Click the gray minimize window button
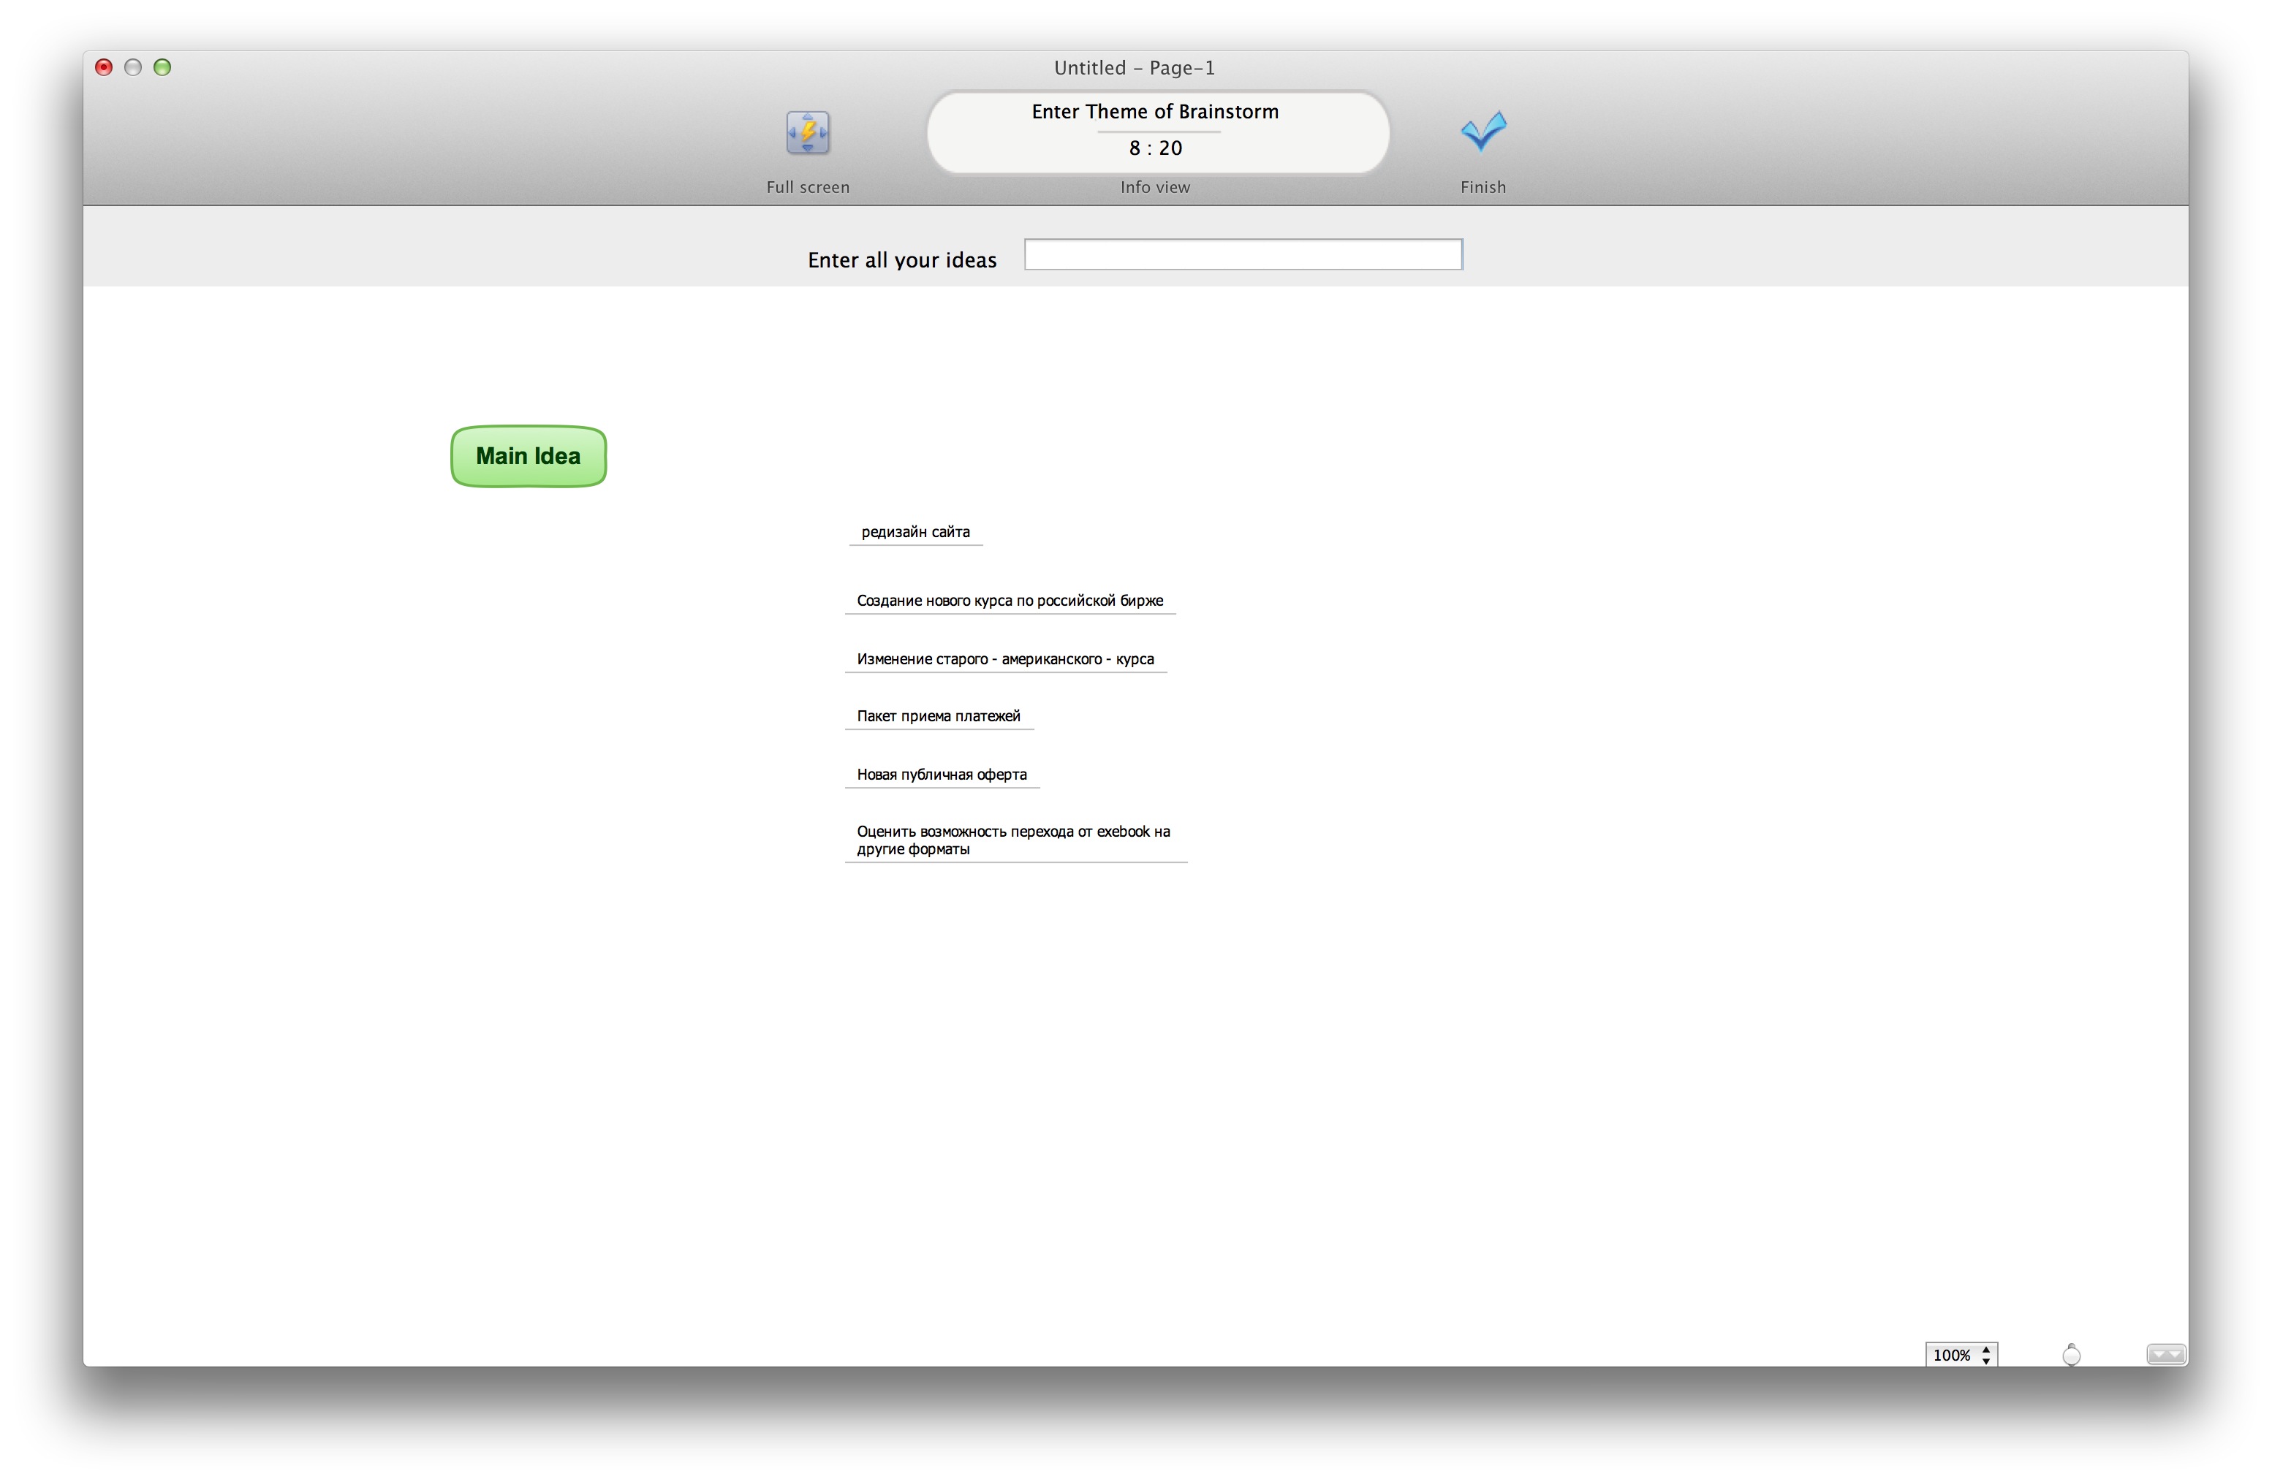Screen dimensions: 2272x1482 tap(133, 66)
